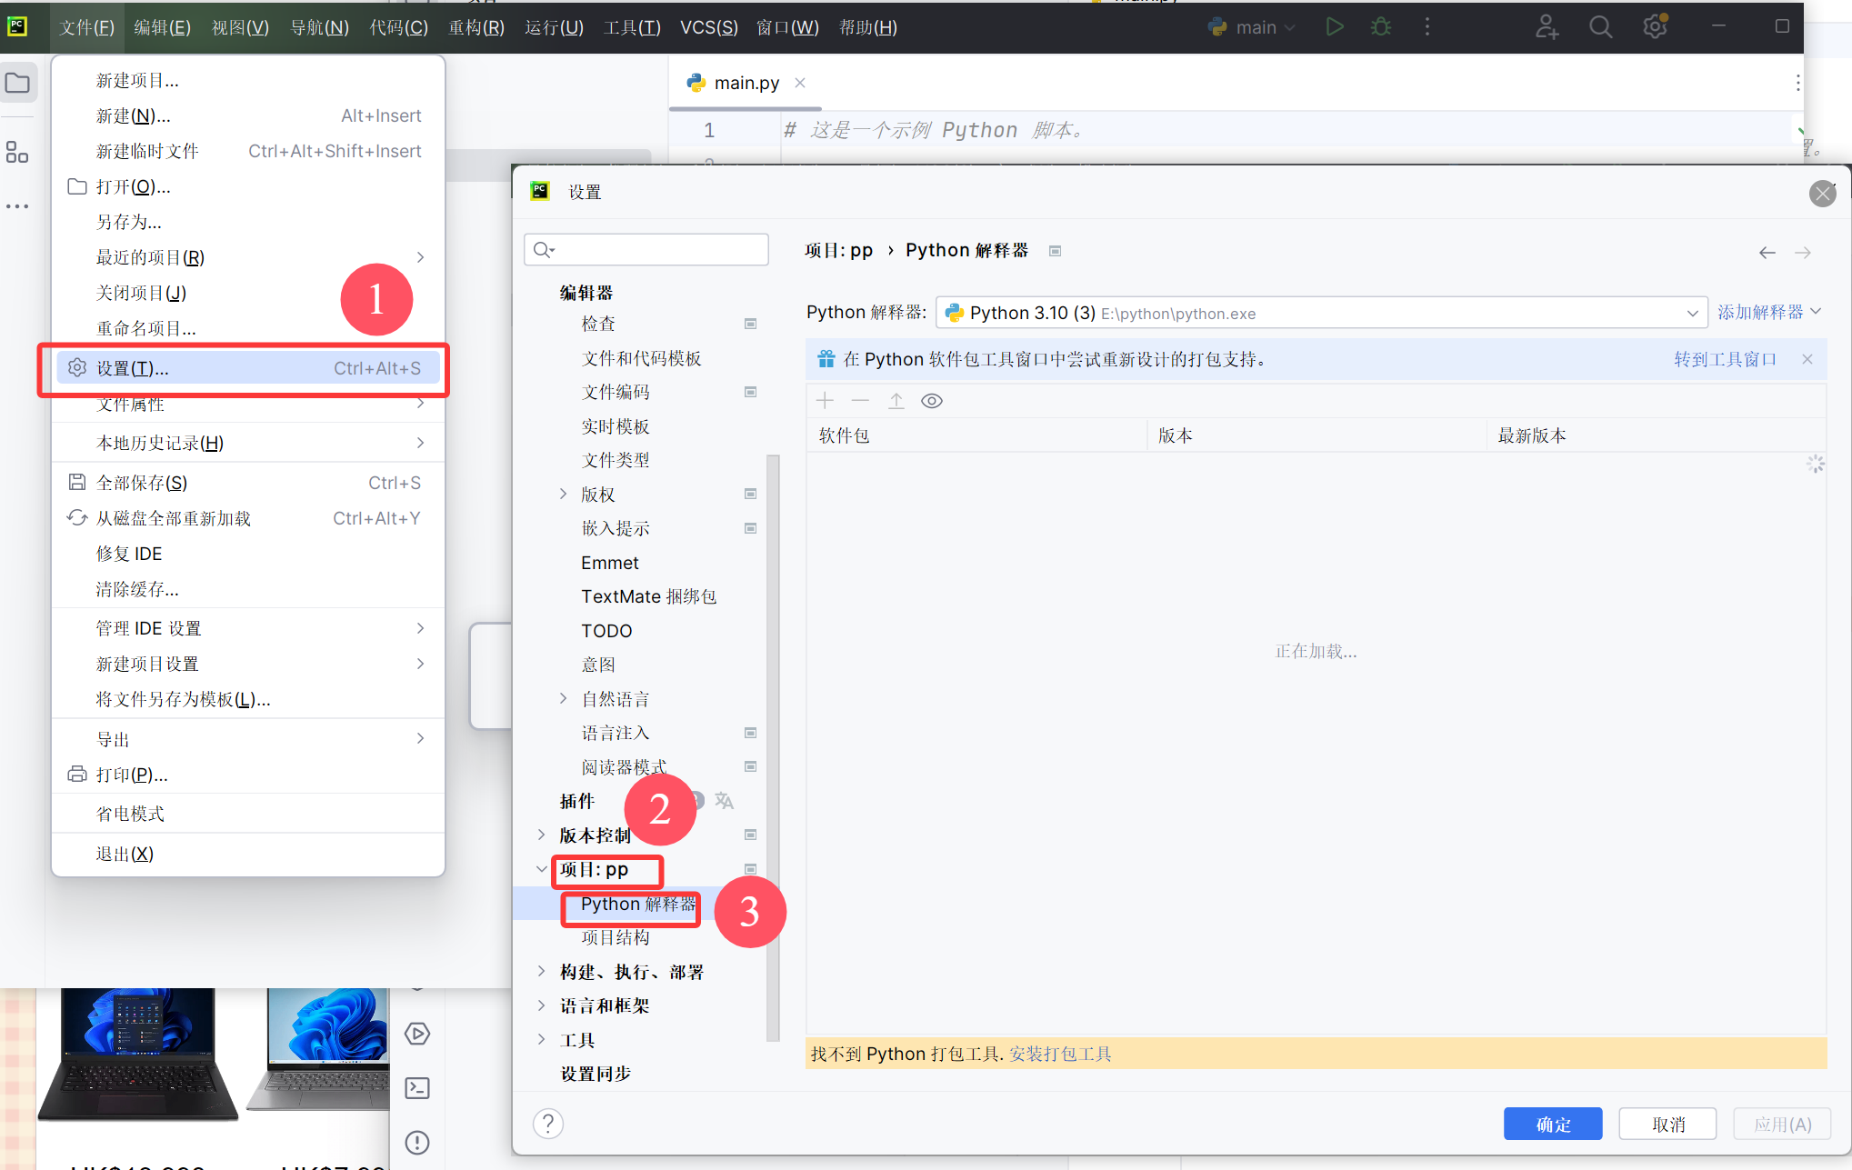Choose 清除缓存... menu entry
1852x1170 pixels.
coord(247,589)
